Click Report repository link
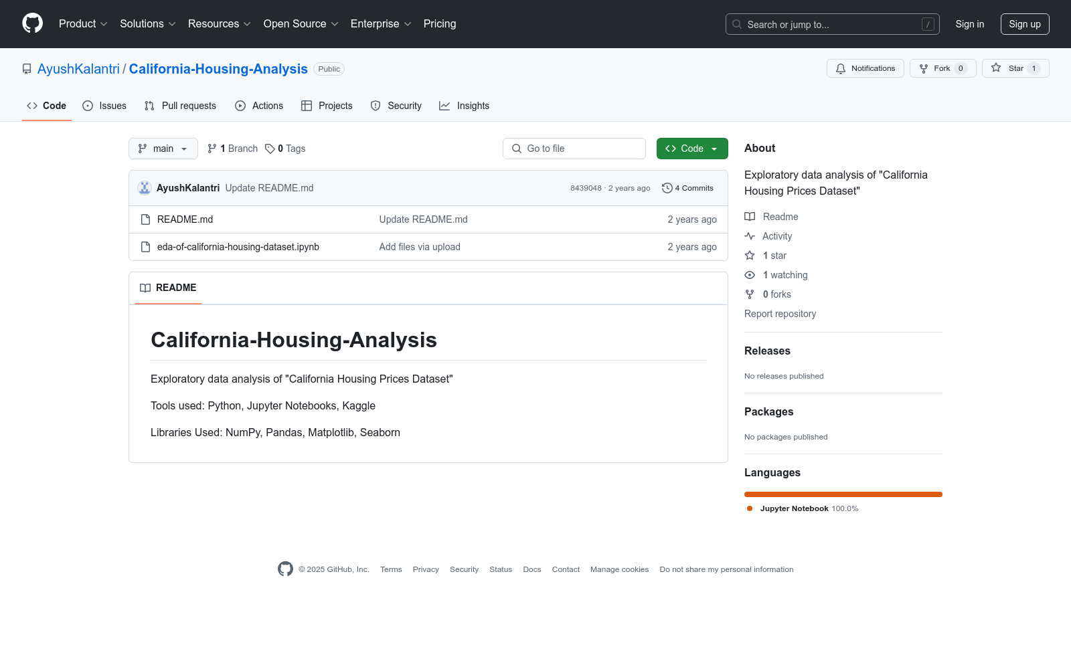 point(780,314)
